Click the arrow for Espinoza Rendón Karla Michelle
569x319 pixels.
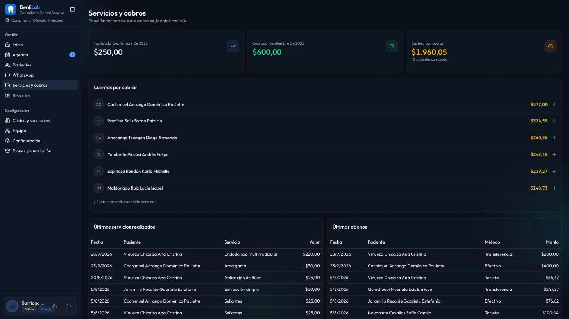pyautogui.click(x=554, y=171)
